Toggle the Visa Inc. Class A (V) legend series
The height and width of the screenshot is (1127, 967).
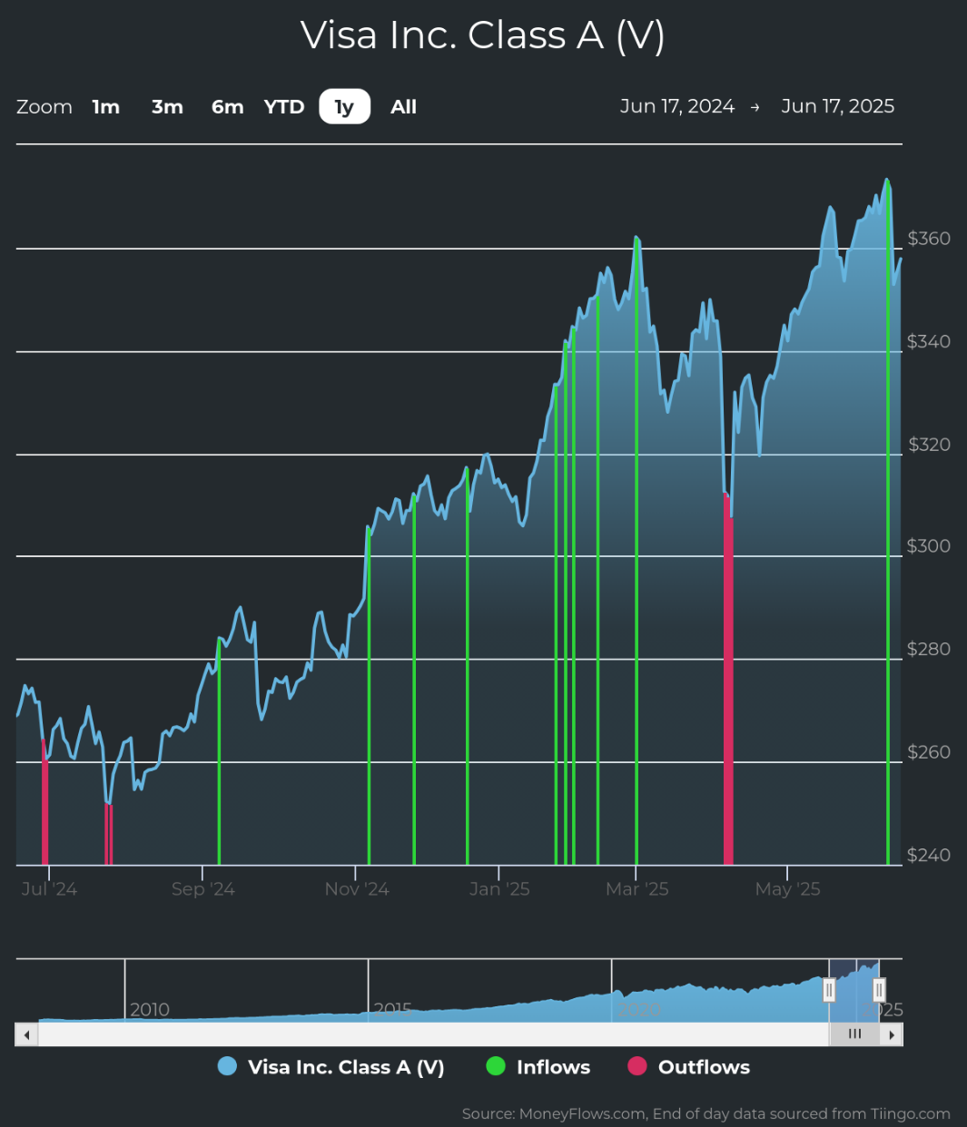pyautogui.click(x=331, y=1067)
